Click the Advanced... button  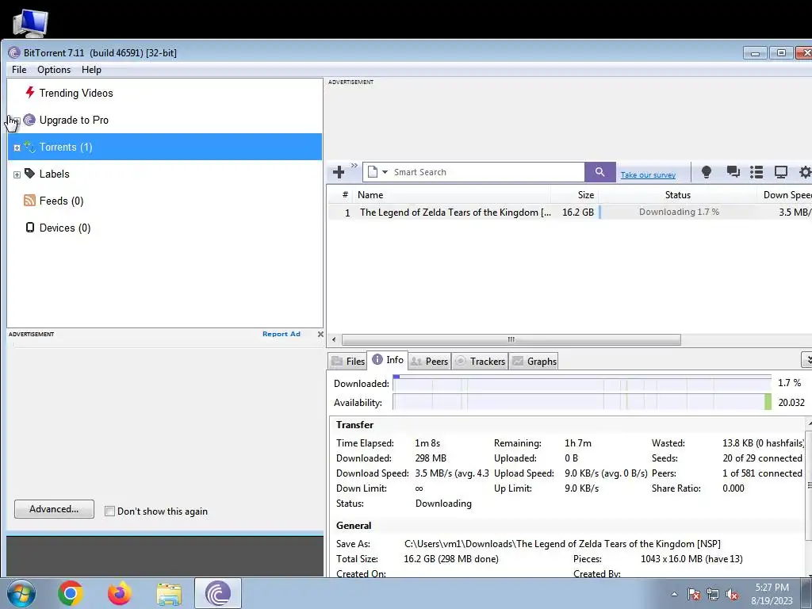(55, 509)
